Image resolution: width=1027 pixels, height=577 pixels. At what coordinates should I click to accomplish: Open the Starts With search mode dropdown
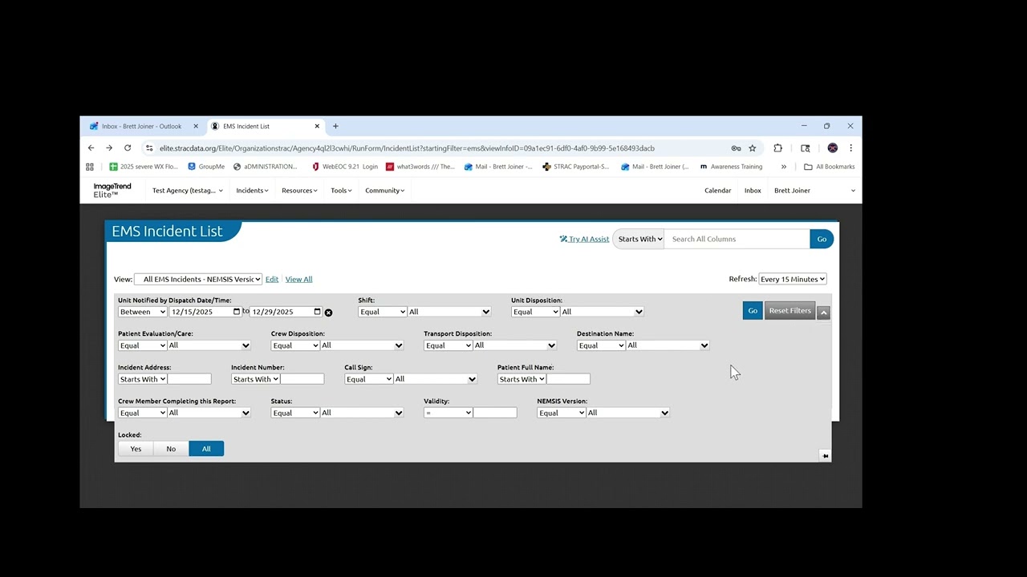click(x=639, y=239)
